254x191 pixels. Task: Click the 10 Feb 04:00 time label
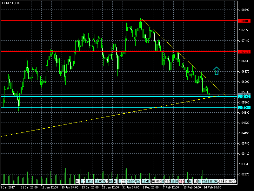pos(192,187)
